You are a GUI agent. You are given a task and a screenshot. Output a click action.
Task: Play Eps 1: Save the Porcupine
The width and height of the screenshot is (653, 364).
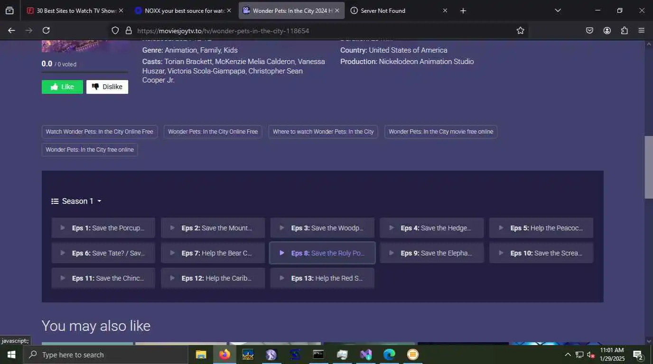(103, 228)
